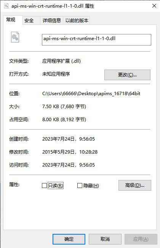
Task: Click the 未知应用程序 open-with text
Action: [x=56, y=74]
